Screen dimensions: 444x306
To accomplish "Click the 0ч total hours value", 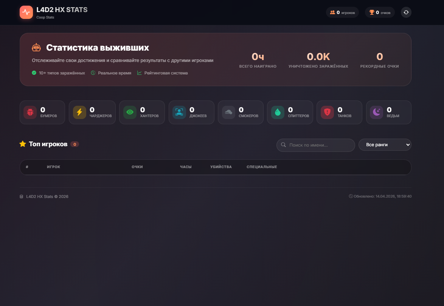I will 258,57.
